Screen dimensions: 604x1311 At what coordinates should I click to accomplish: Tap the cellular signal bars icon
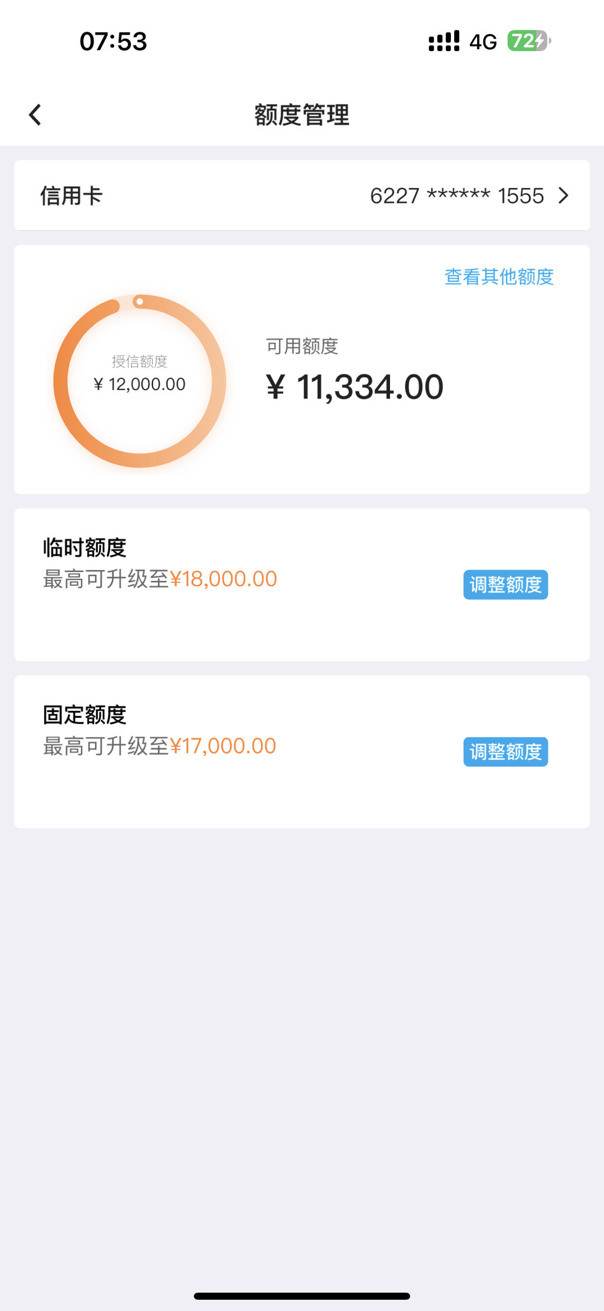click(x=444, y=41)
